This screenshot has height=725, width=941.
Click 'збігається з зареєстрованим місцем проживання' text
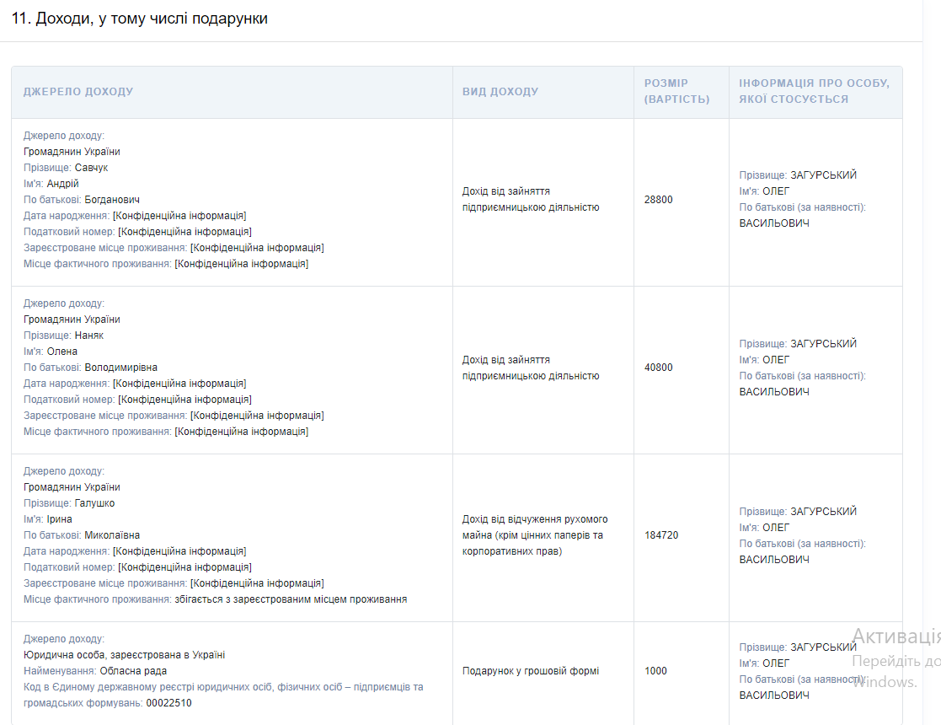coord(291,599)
